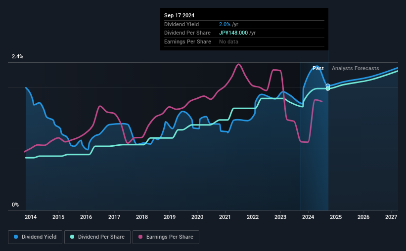Click the blue Dividend Yield marker at Sep 2024
Screen dimensions: 406x251
click(328, 85)
